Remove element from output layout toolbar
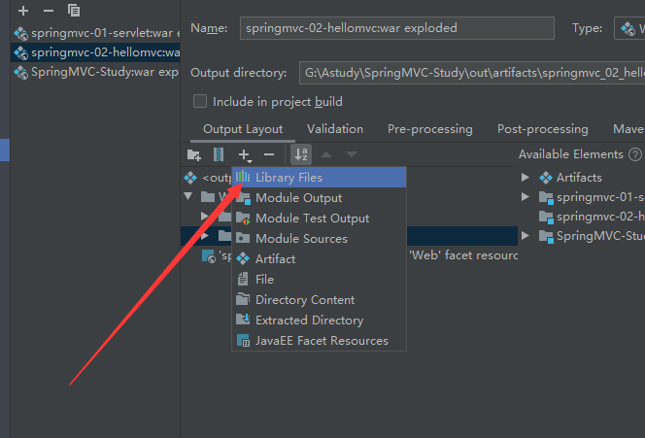The width and height of the screenshot is (645, 438). click(269, 154)
